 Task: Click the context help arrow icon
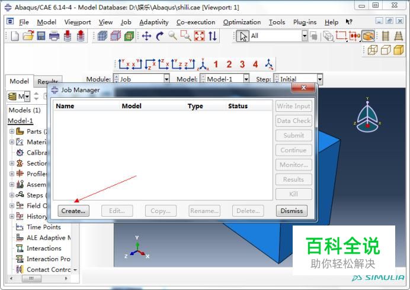[x=349, y=22]
